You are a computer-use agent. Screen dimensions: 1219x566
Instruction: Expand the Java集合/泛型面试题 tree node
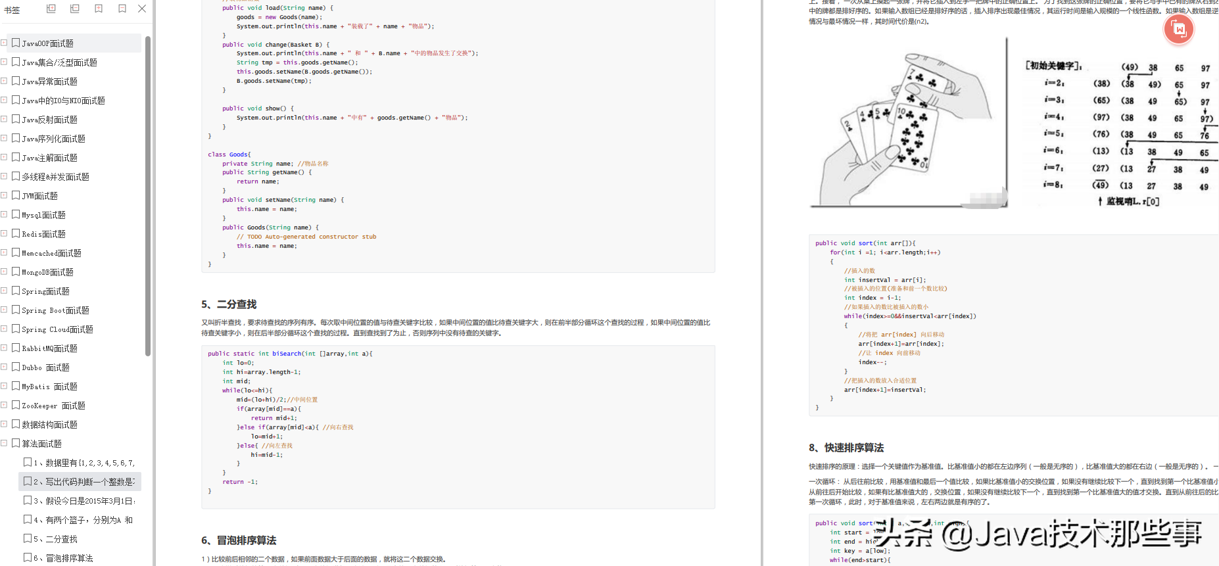point(4,62)
